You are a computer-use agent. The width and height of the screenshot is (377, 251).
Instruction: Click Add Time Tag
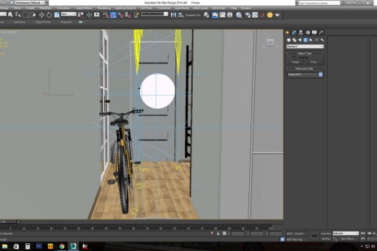pos(294,239)
